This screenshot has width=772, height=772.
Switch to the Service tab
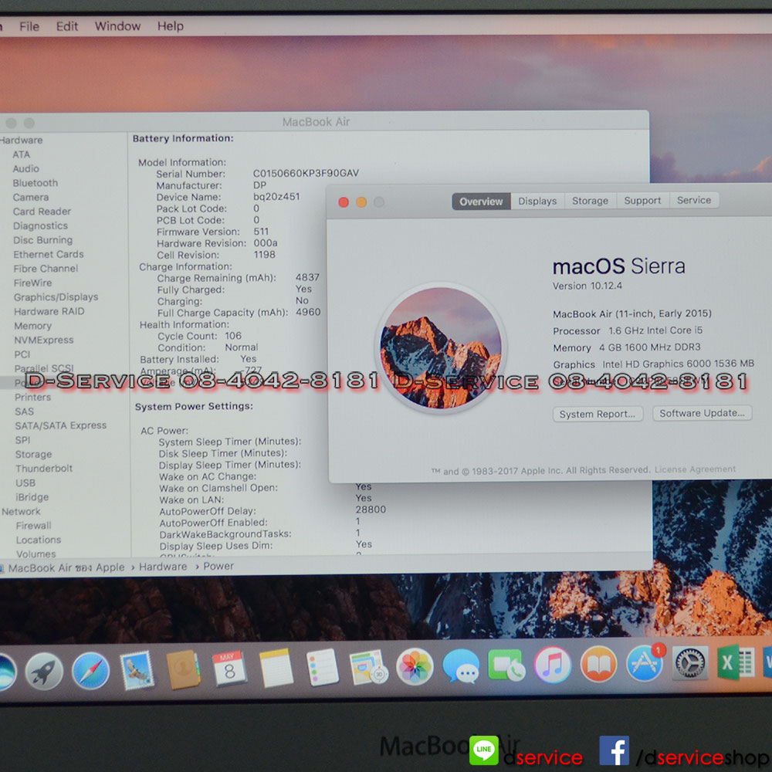[x=694, y=200]
